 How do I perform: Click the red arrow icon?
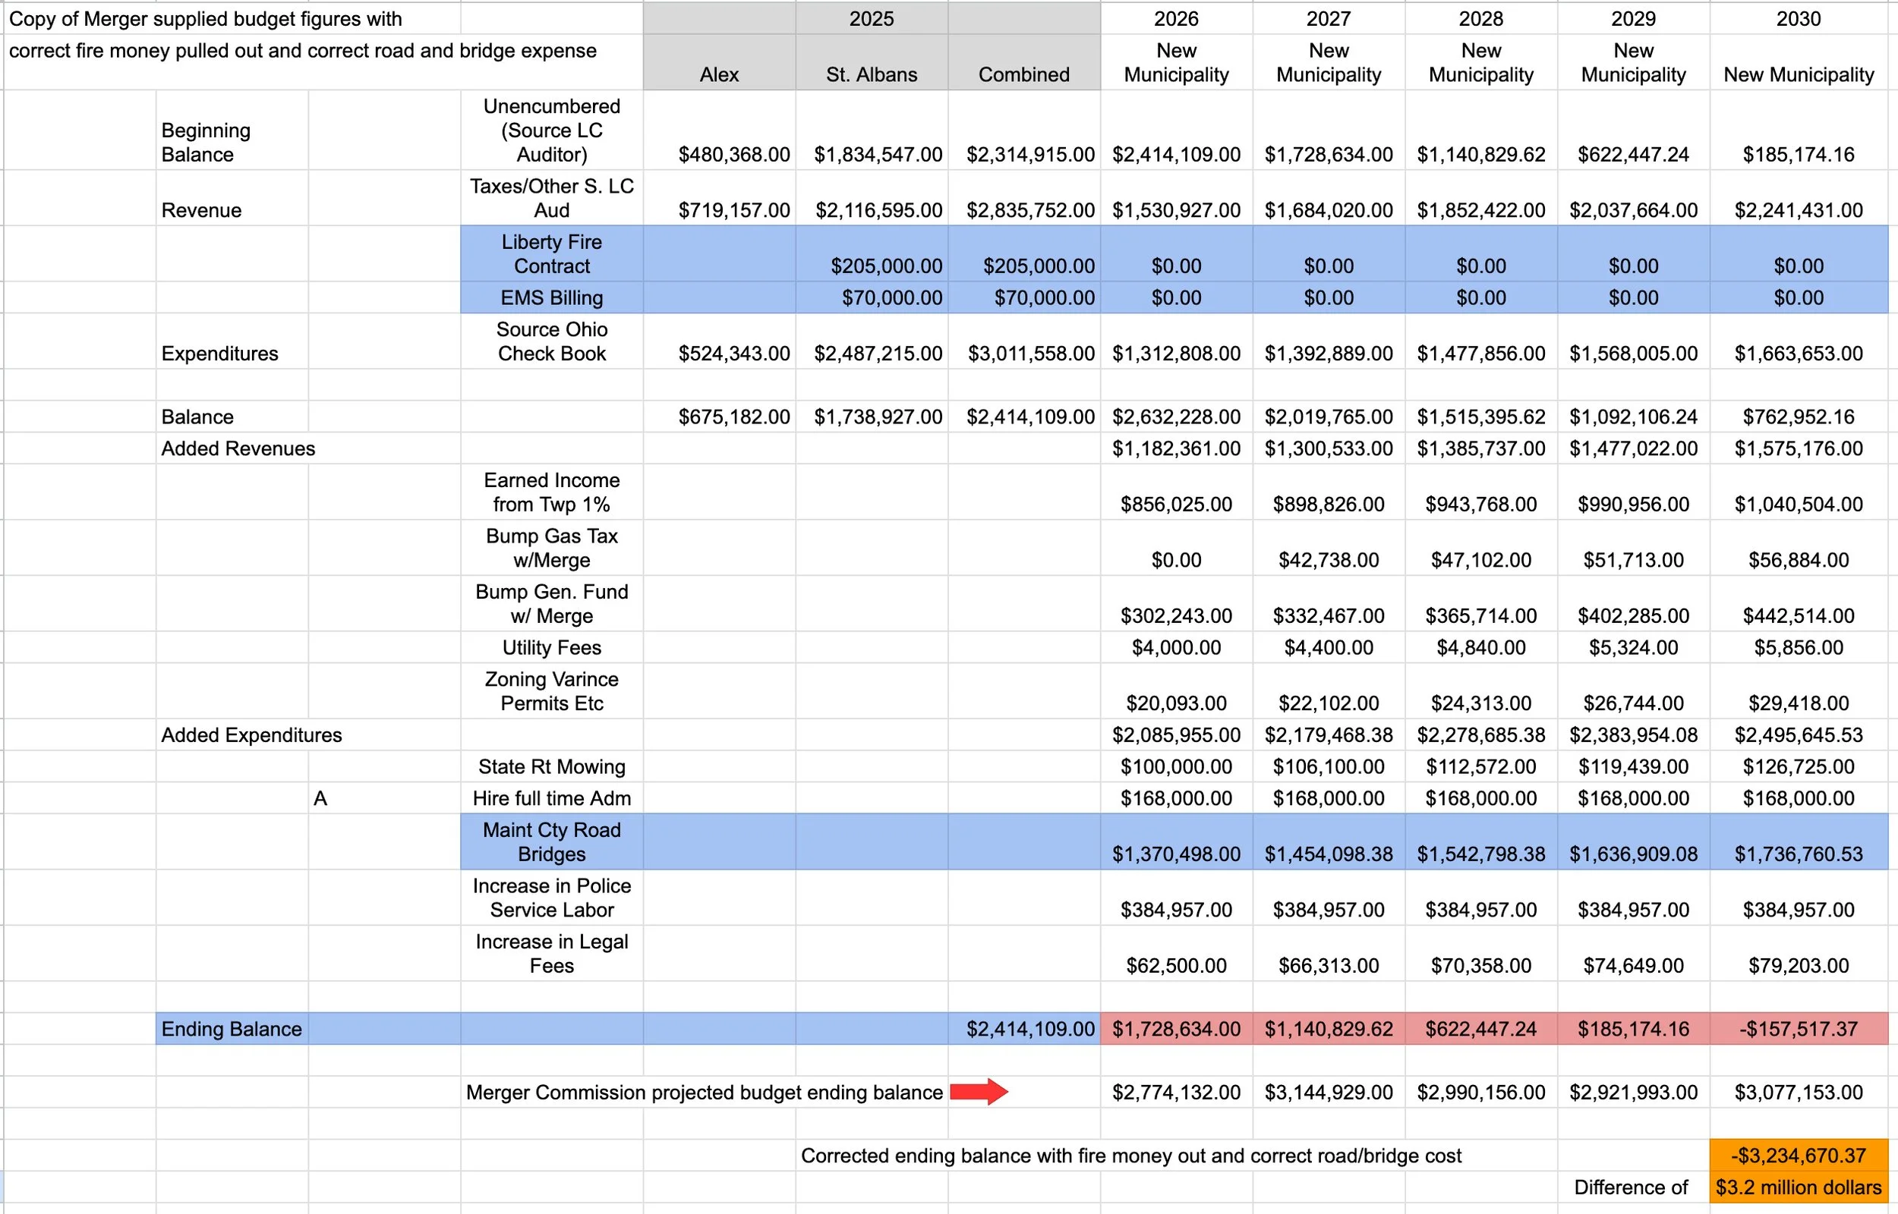[978, 1092]
